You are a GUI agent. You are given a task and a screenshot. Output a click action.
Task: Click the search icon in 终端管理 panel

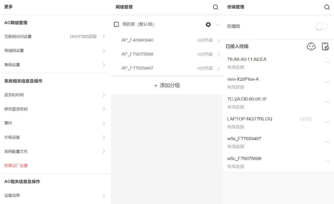[327, 7]
